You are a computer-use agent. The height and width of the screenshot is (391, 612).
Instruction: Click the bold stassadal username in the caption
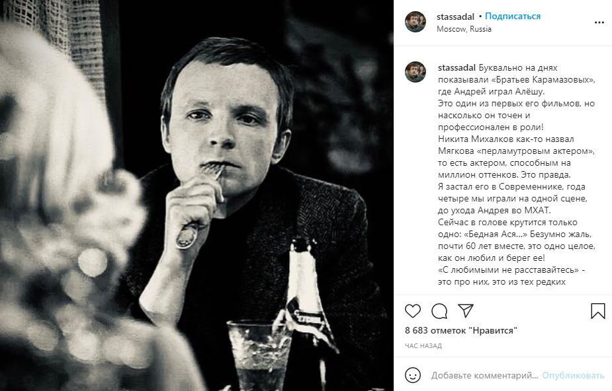[457, 67]
